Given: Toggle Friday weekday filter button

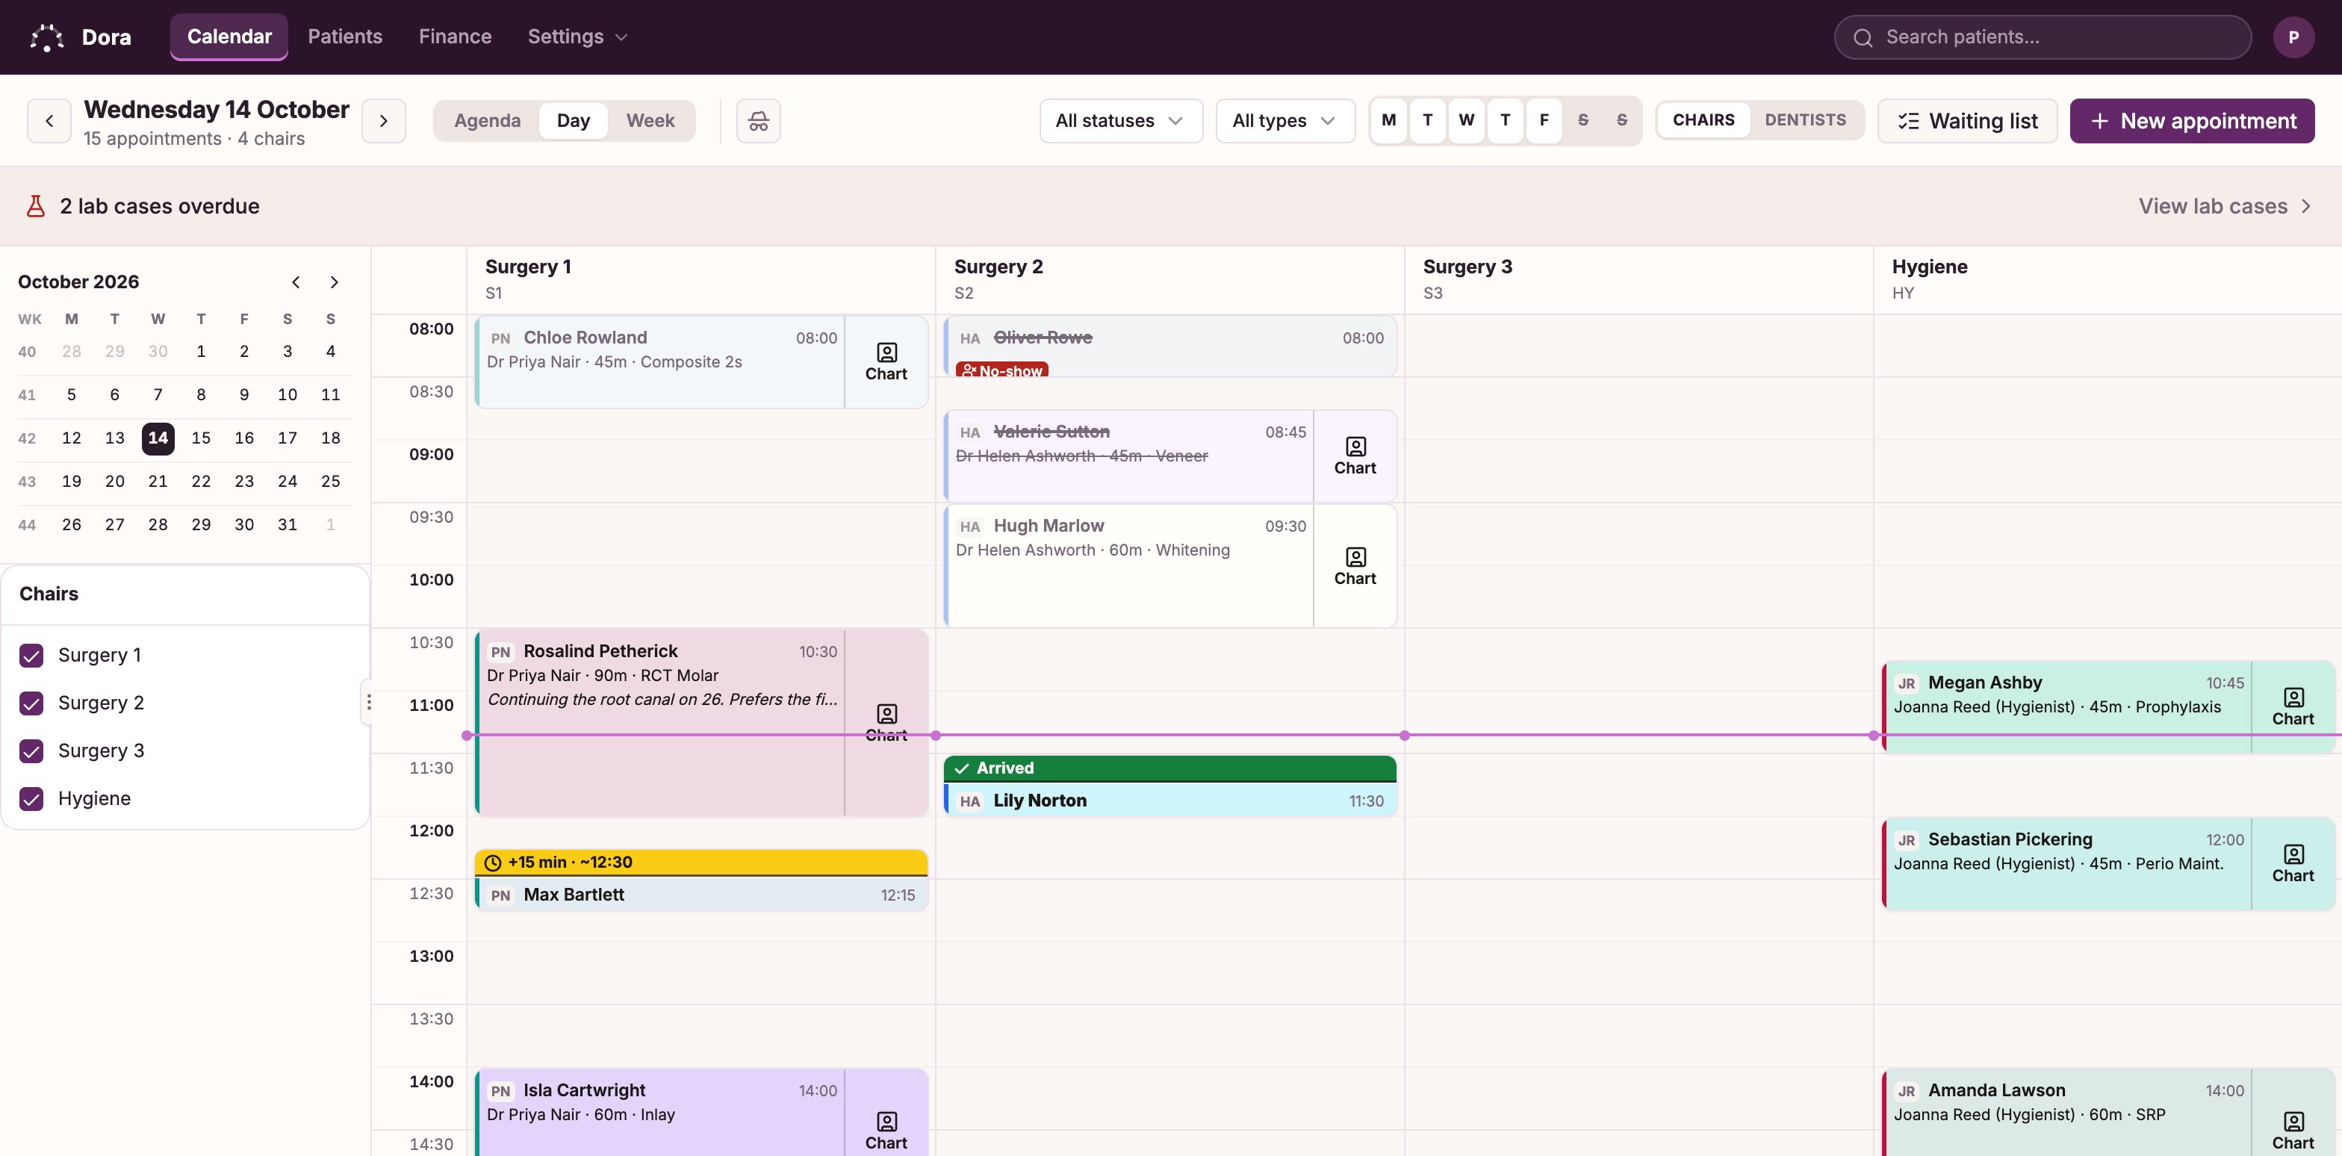Looking at the screenshot, I should coord(1544,120).
